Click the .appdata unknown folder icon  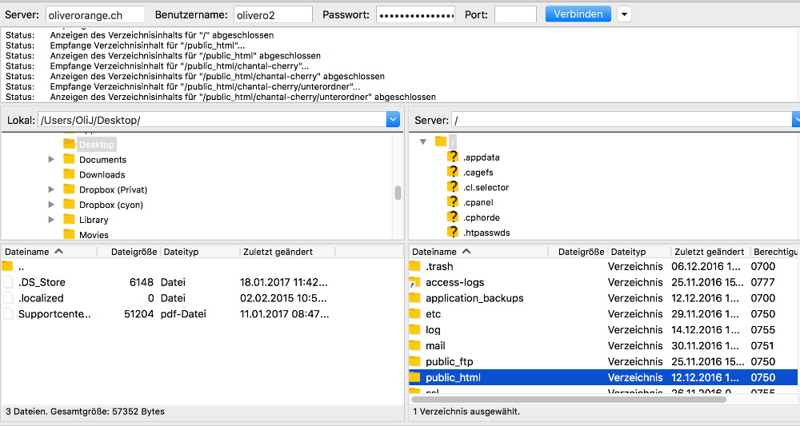point(453,157)
